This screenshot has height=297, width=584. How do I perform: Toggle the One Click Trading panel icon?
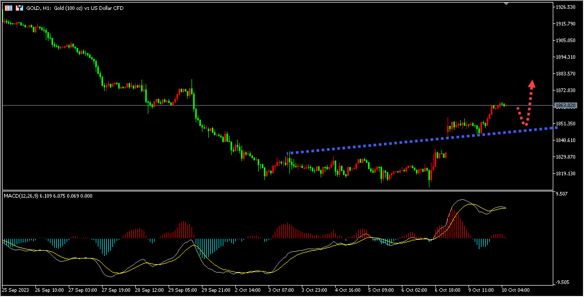(x=19, y=8)
